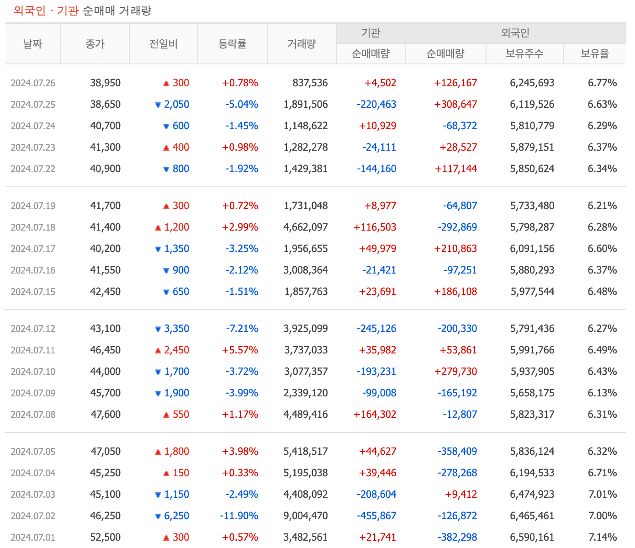
Task: Click the 외국인·기관 순매매 거래량 title
Action: 82,11
